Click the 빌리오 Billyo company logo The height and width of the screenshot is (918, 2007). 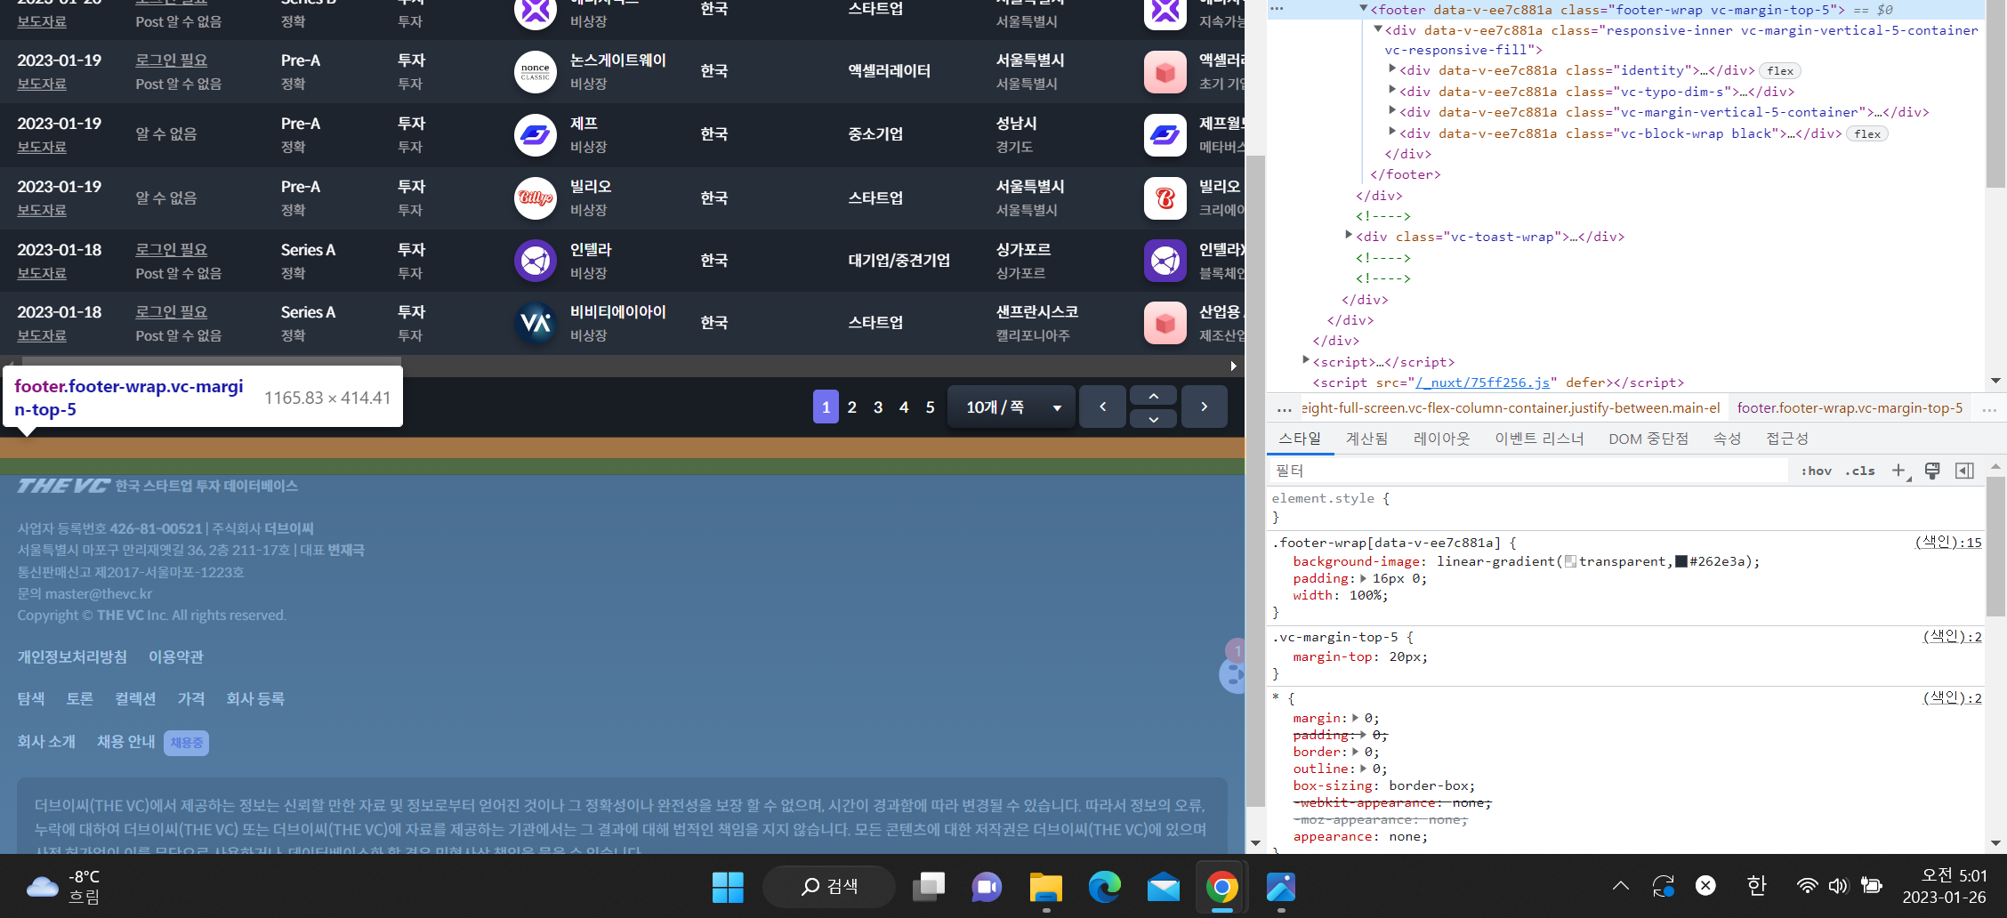coord(536,198)
